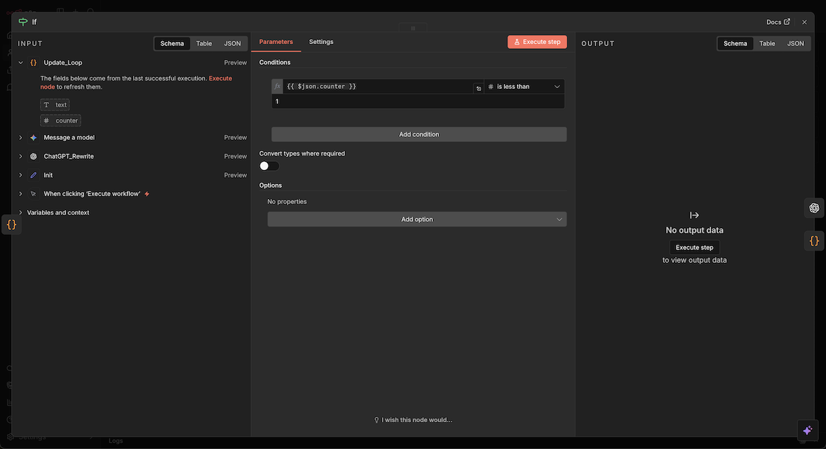
Task: Click the ChatGPT_Rewrite node icon
Action: [34, 156]
